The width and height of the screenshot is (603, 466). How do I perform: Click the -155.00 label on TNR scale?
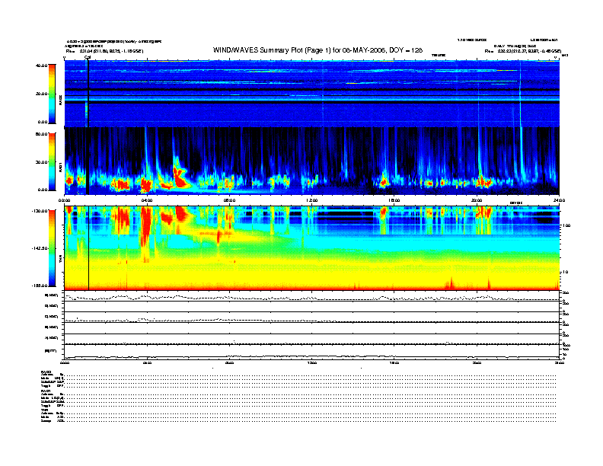[40, 286]
